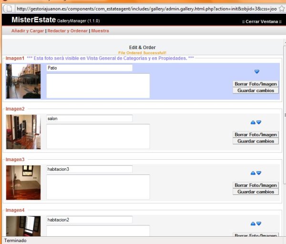Move Imagen4 habitacion2 down with down arrow

coord(259,224)
